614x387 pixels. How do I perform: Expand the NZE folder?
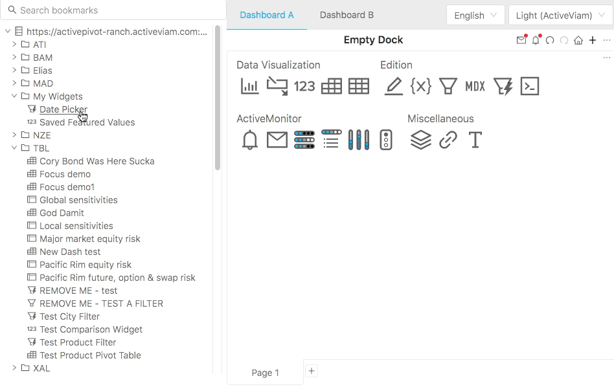14,134
